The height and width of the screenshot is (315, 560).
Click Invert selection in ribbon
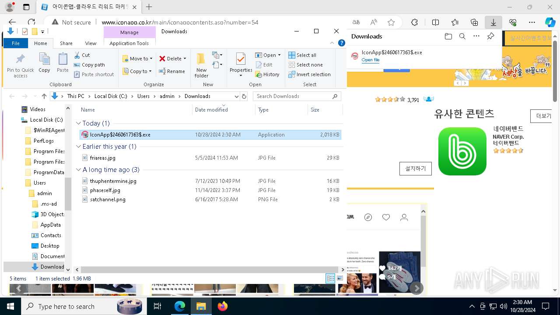click(309, 74)
